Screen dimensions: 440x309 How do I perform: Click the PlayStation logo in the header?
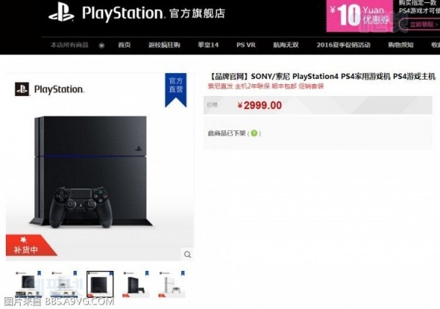(x=62, y=12)
